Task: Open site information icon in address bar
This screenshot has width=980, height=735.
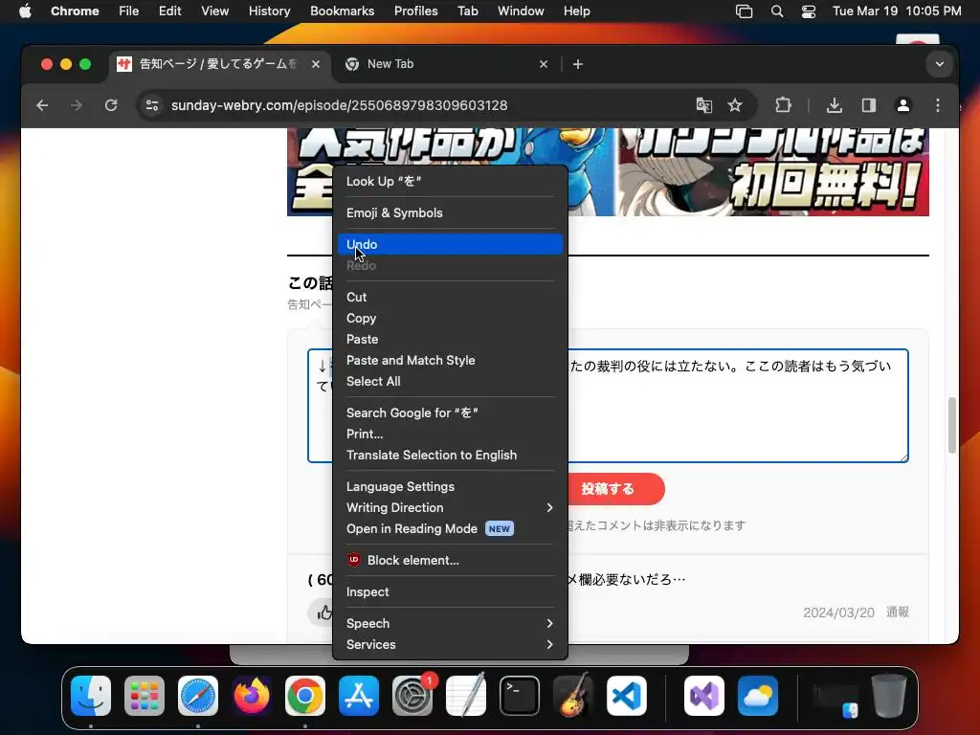Action: pos(152,105)
